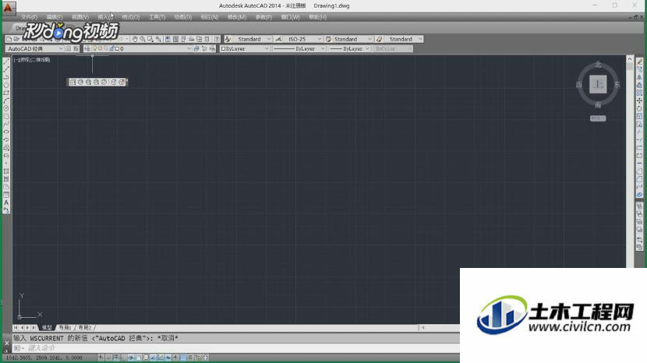Open the 绘图(D) menu
647x363 pixels.
(x=182, y=17)
